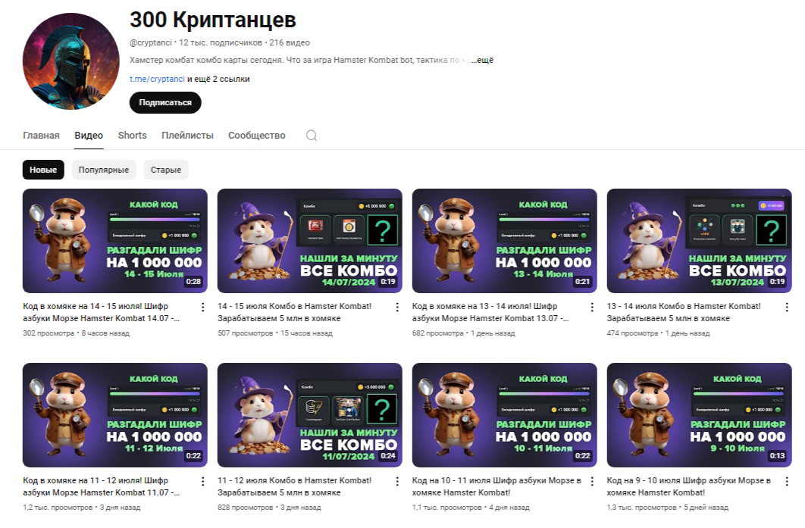
Task: Play thumbnail Все комбо 11/07/2024
Action: (309, 415)
